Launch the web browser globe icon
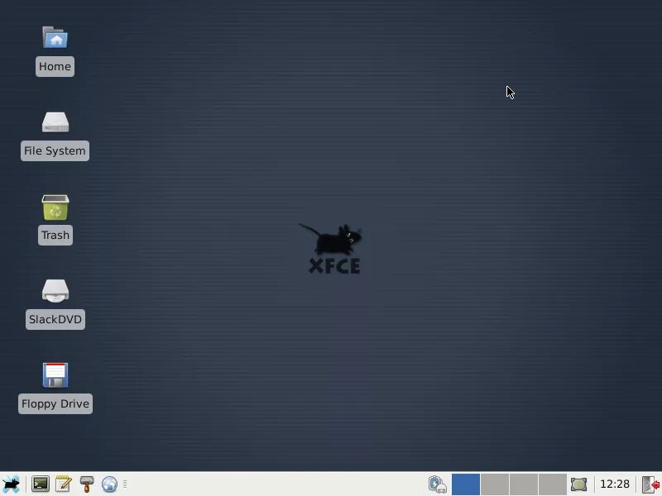The width and height of the screenshot is (662, 496). 109,484
